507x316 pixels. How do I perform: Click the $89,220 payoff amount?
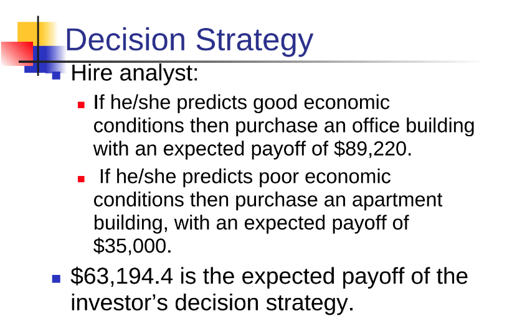pyautogui.click(x=373, y=149)
